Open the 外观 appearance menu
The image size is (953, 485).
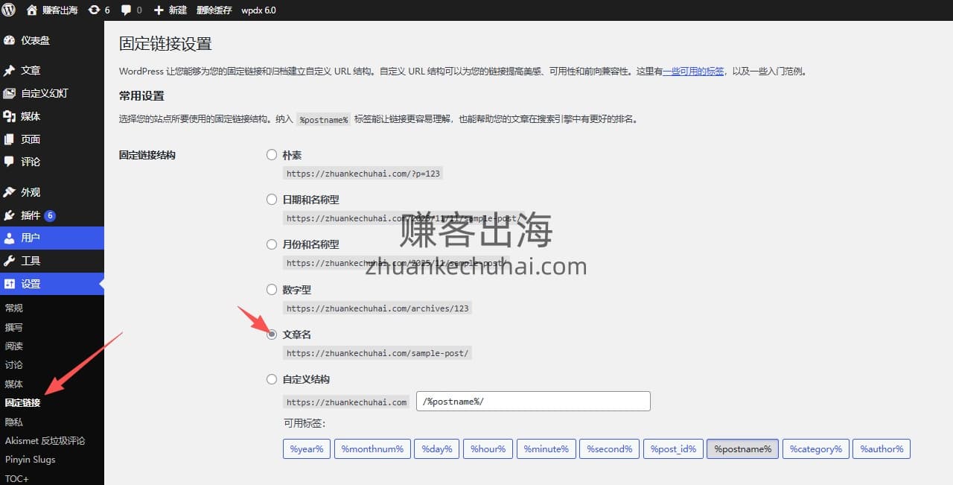click(31, 192)
